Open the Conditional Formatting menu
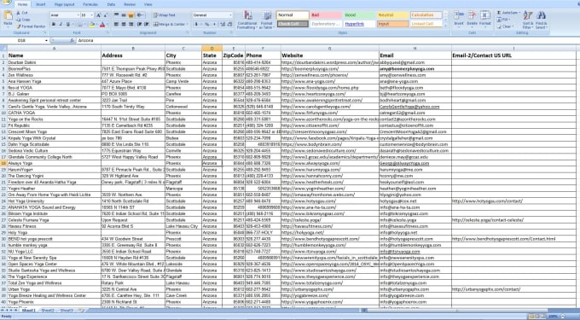580x320 pixels. point(247,20)
